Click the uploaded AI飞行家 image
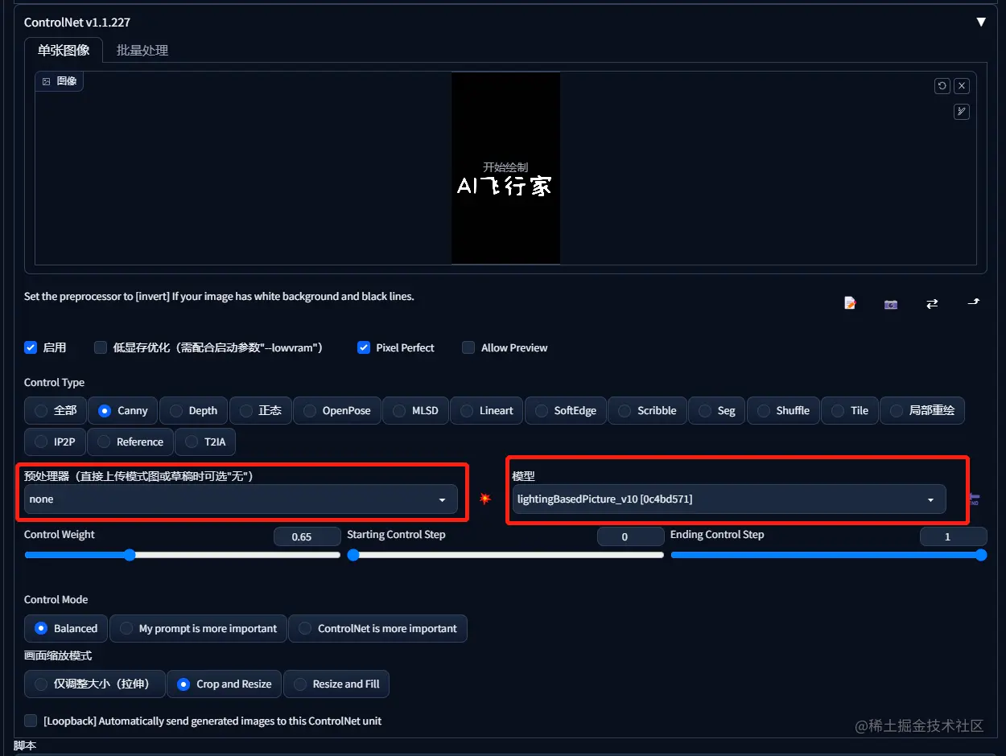Screen dimensions: 1006x756 pos(505,168)
